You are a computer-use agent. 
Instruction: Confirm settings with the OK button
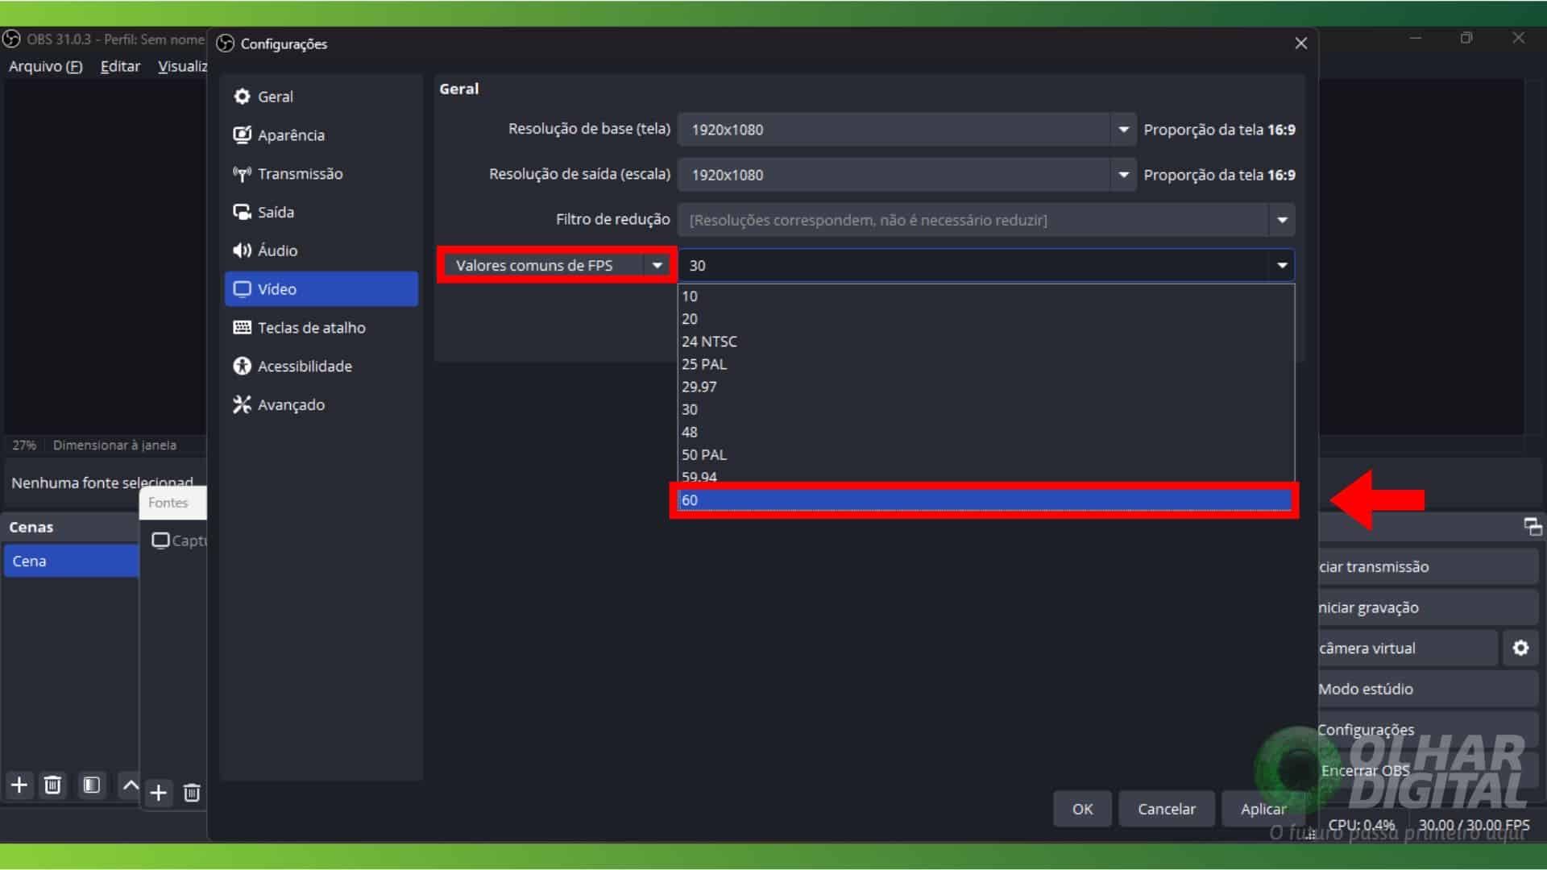pyautogui.click(x=1082, y=809)
